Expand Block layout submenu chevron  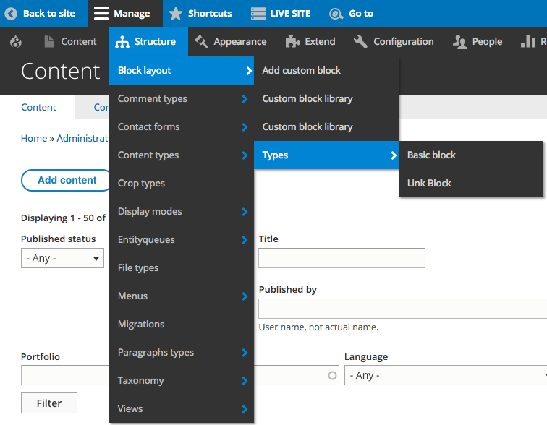(249, 71)
